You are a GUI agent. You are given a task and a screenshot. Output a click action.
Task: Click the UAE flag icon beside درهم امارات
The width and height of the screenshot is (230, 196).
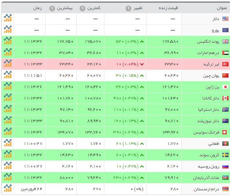click(225, 53)
